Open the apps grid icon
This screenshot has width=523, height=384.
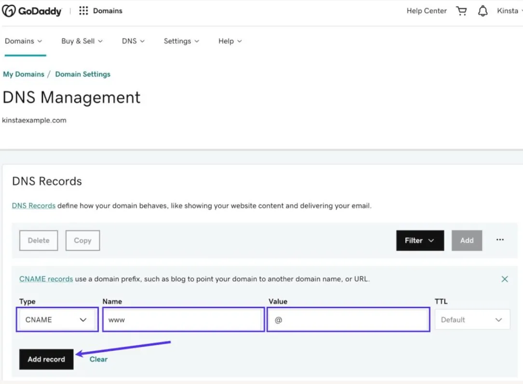(x=83, y=11)
